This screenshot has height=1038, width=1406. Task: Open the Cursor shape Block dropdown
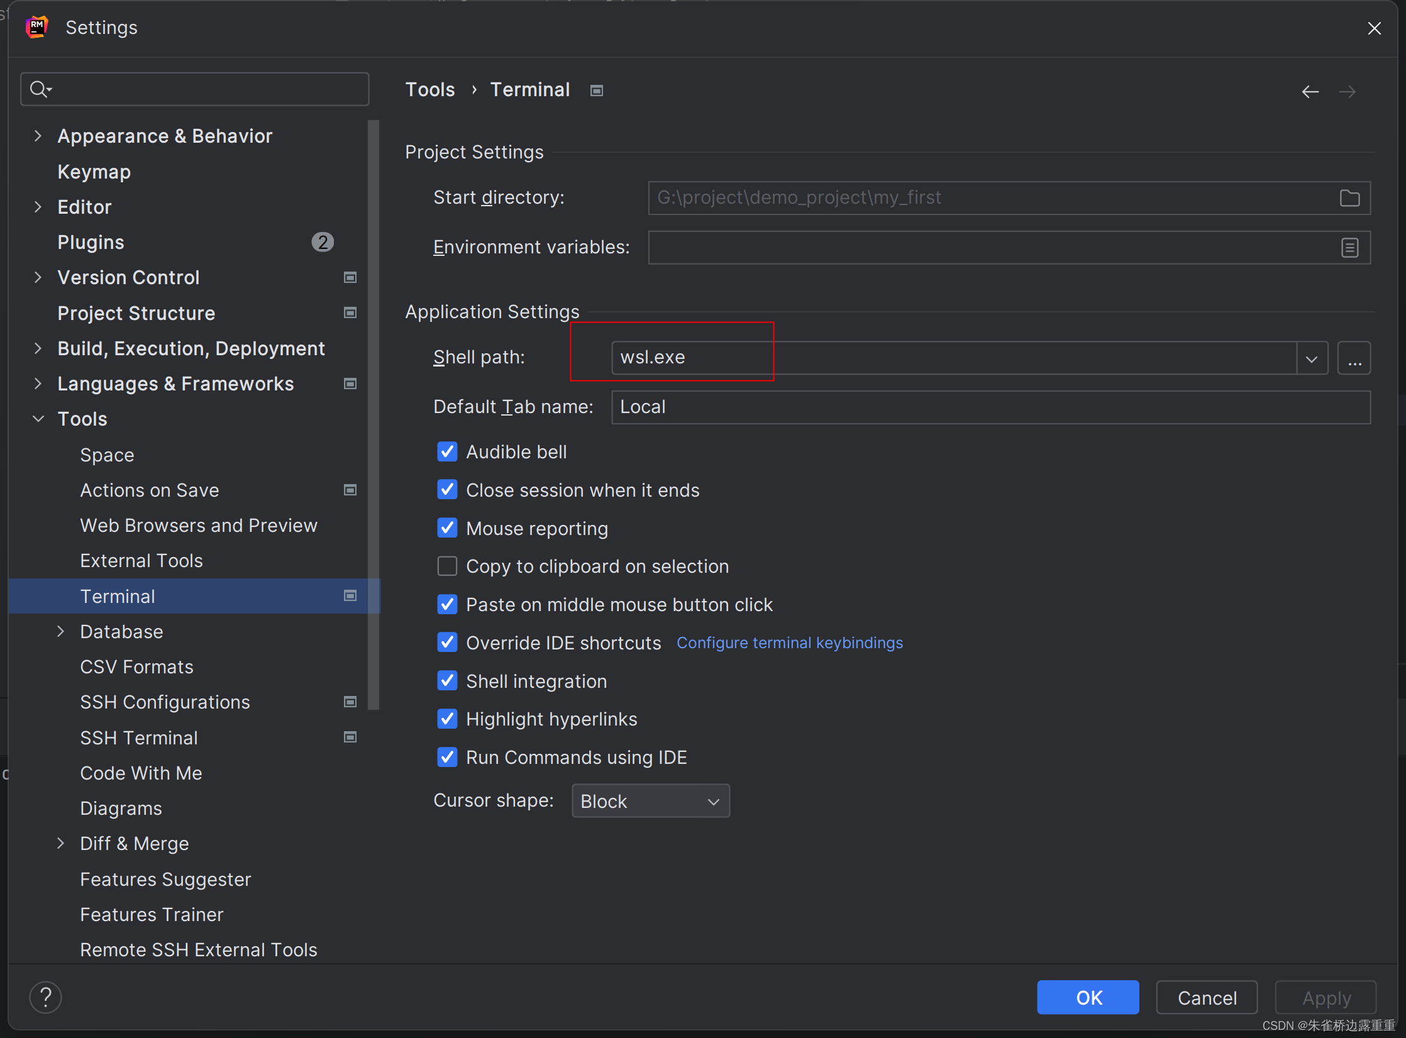click(x=650, y=801)
